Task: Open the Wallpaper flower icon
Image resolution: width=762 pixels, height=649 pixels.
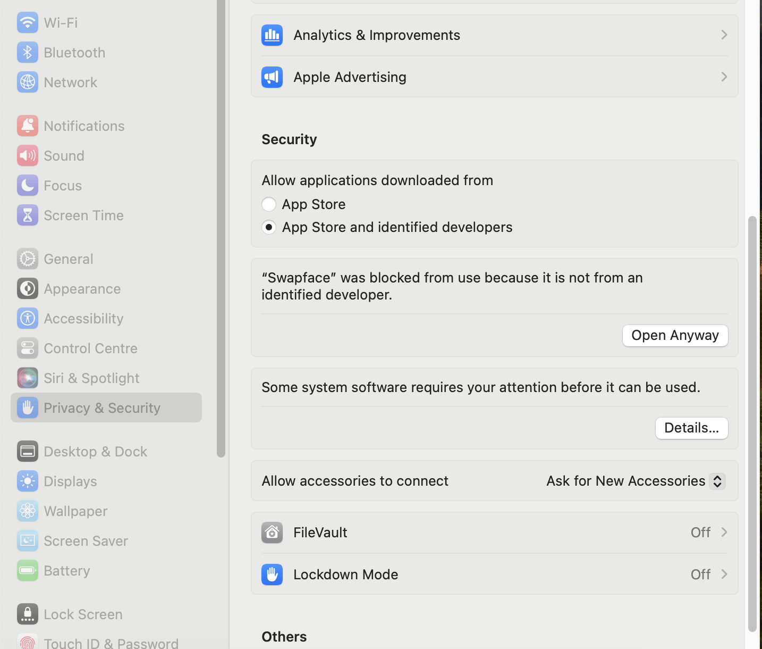Action: (27, 511)
